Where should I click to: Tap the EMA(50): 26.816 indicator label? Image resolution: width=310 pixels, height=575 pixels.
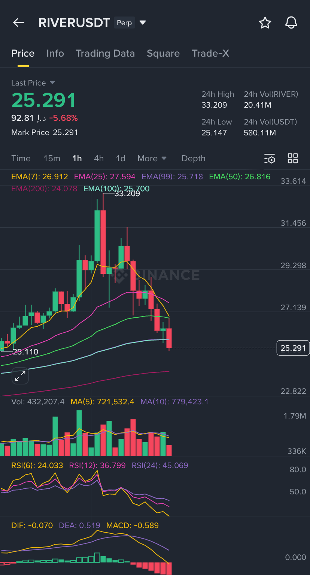point(240,177)
